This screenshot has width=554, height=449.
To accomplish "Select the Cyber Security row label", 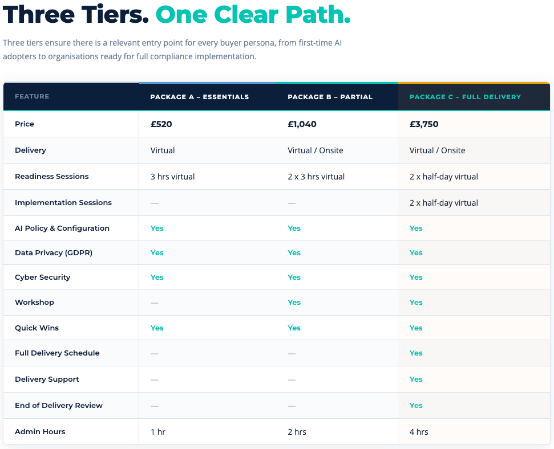I will pyautogui.click(x=43, y=277).
